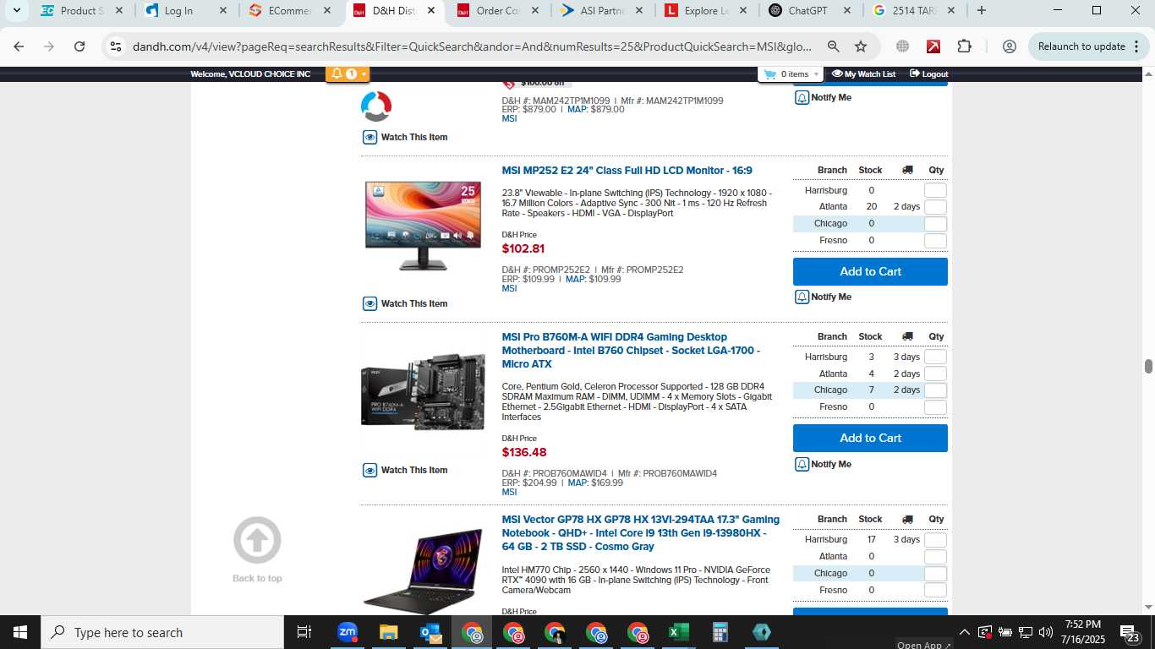
Task: Open a new browser tab
Action: (981, 11)
